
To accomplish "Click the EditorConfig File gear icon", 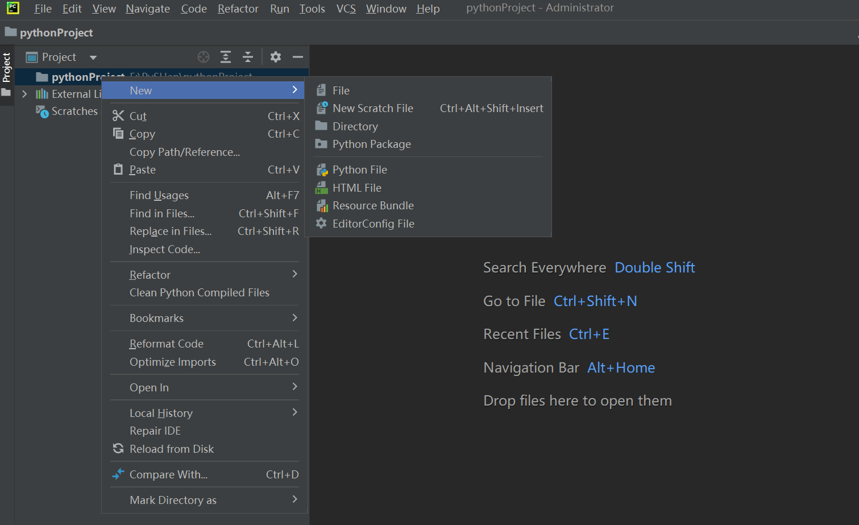I will coord(321,223).
